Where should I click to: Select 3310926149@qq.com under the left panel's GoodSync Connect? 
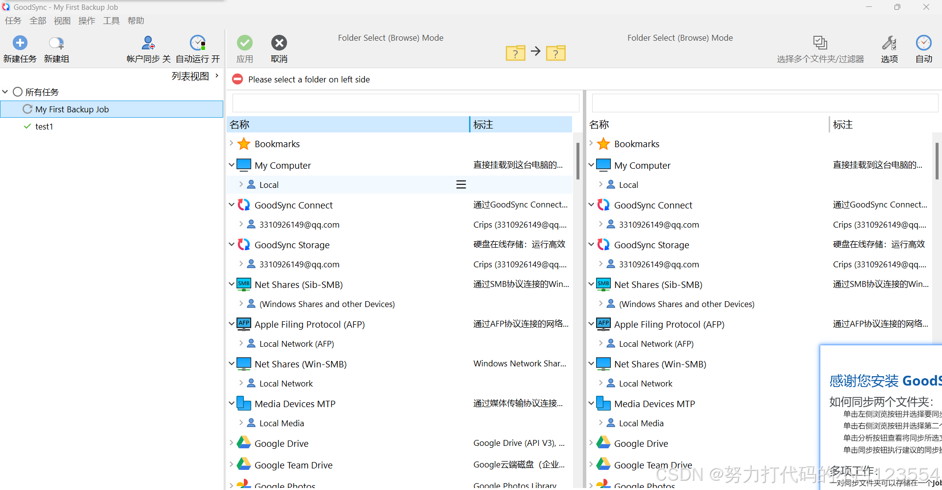299,225
